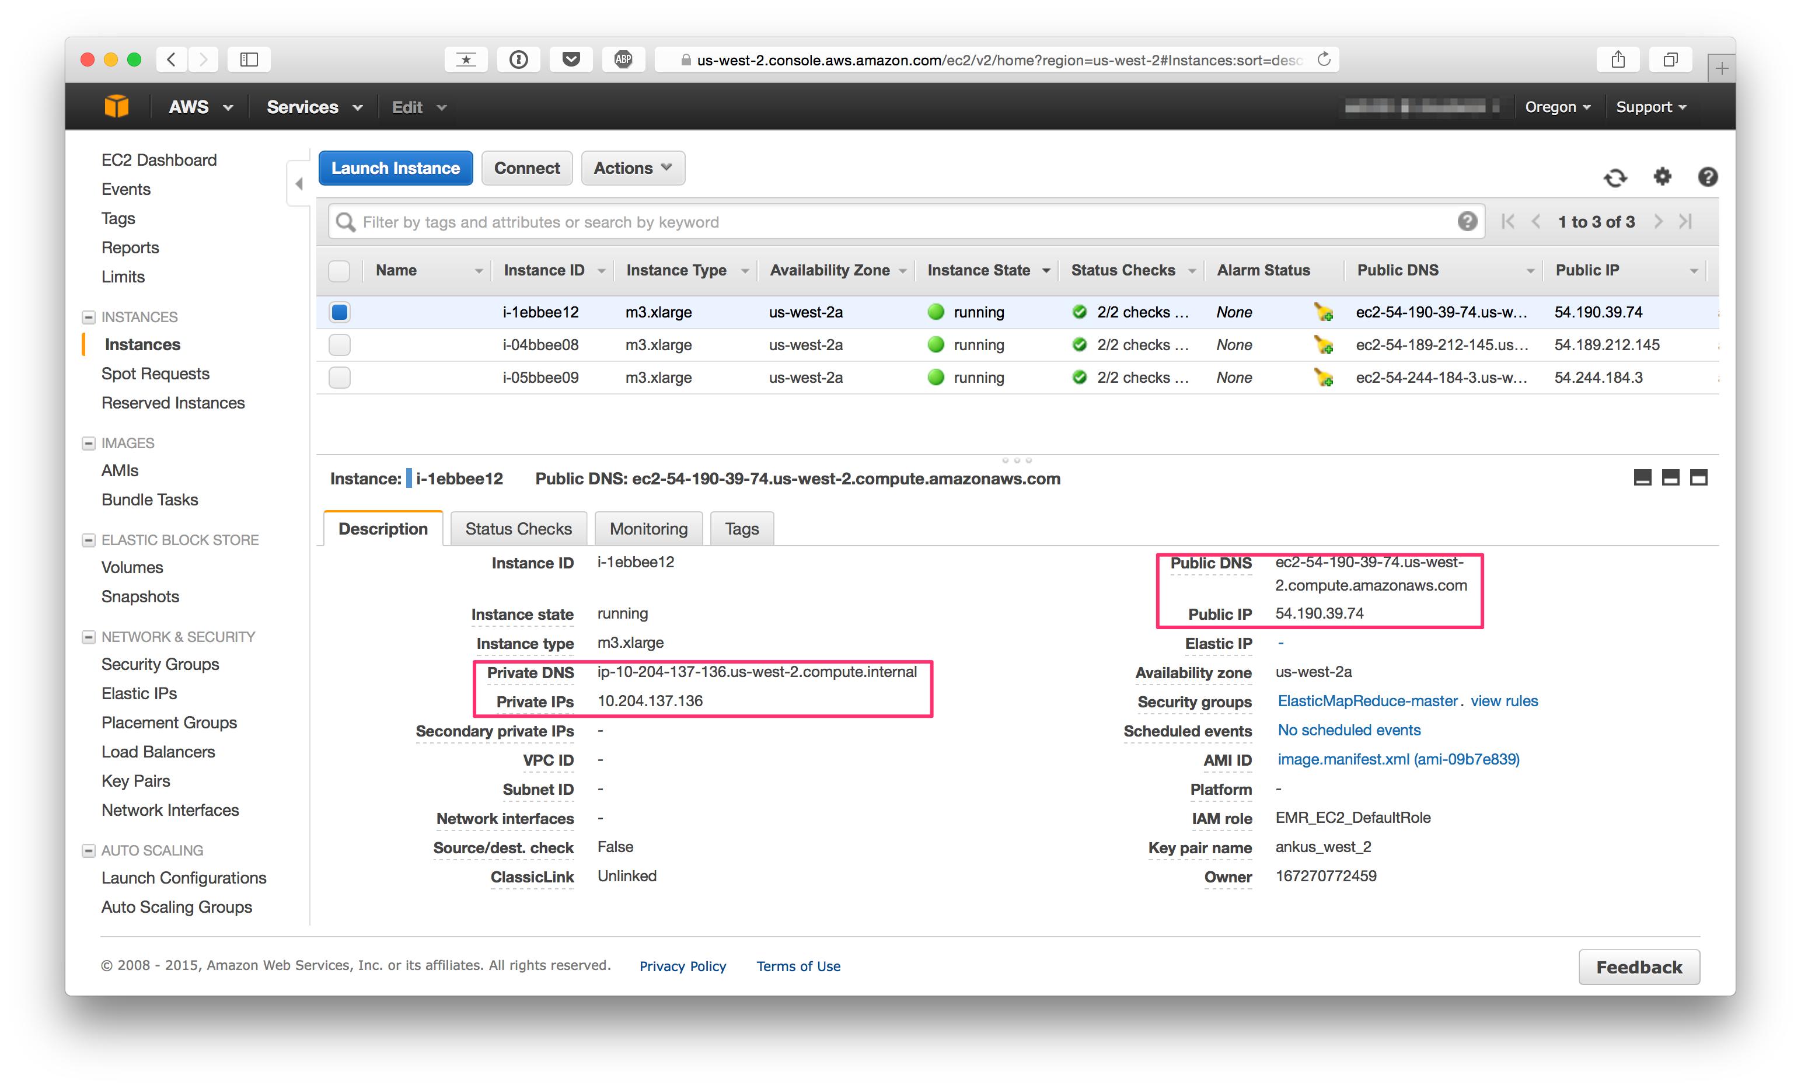1801x1089 pixels.
Task: Reload the page in Safari
Action: pyautogui.click(x=1324, y=59)
